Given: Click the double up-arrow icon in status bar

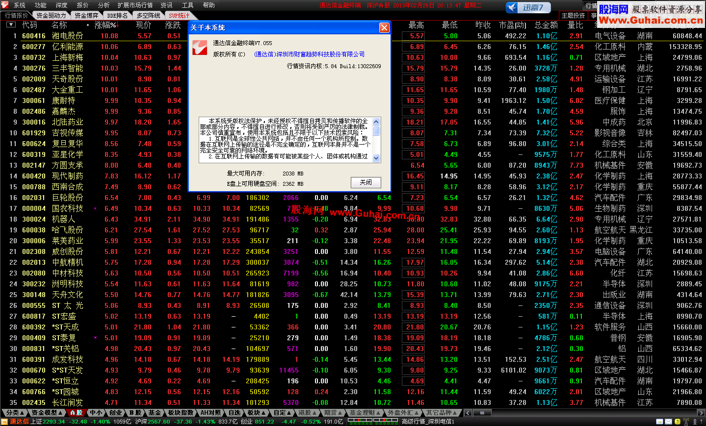Looking at the screenshot, I should pos(694,422).
